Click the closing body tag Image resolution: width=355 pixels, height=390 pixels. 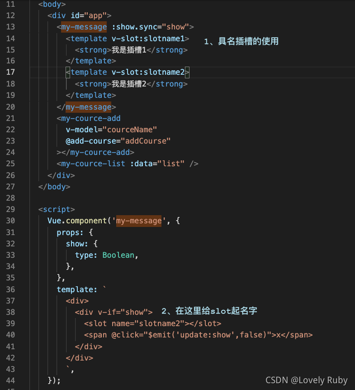[x=54, y=187]
